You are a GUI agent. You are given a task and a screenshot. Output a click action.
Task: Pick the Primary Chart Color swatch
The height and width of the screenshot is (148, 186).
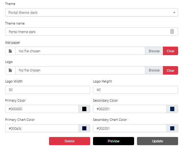(84, 128)
